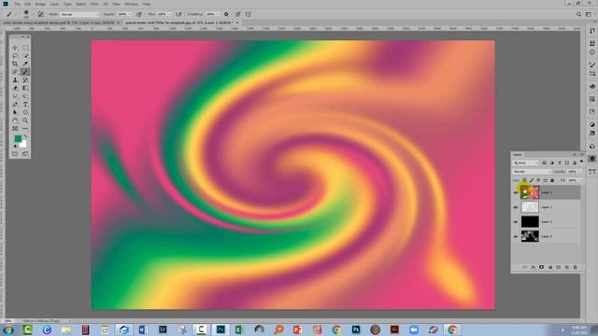The width and height of the screenshot is (598, 336).
Task: Select the Crop tool
Action: click(x=15, y=63)
